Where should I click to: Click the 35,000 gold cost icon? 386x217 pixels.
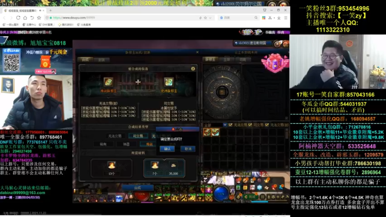[x=173, y=165]
